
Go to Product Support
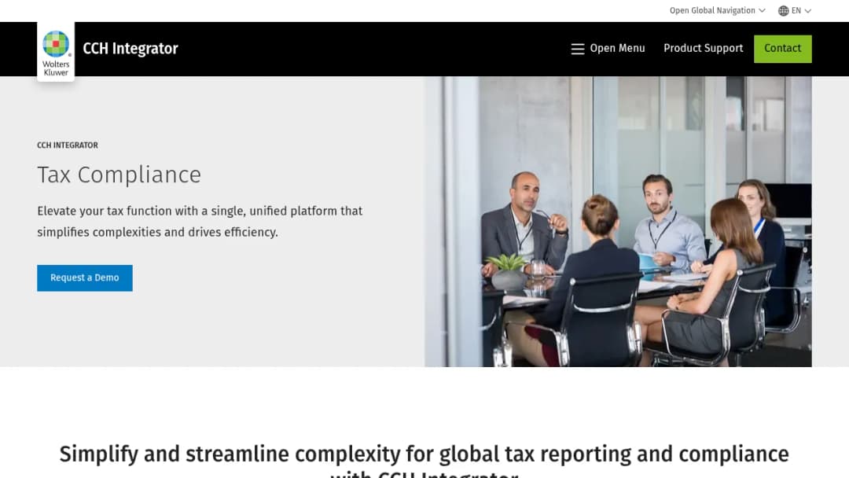(x=703, y=49)
